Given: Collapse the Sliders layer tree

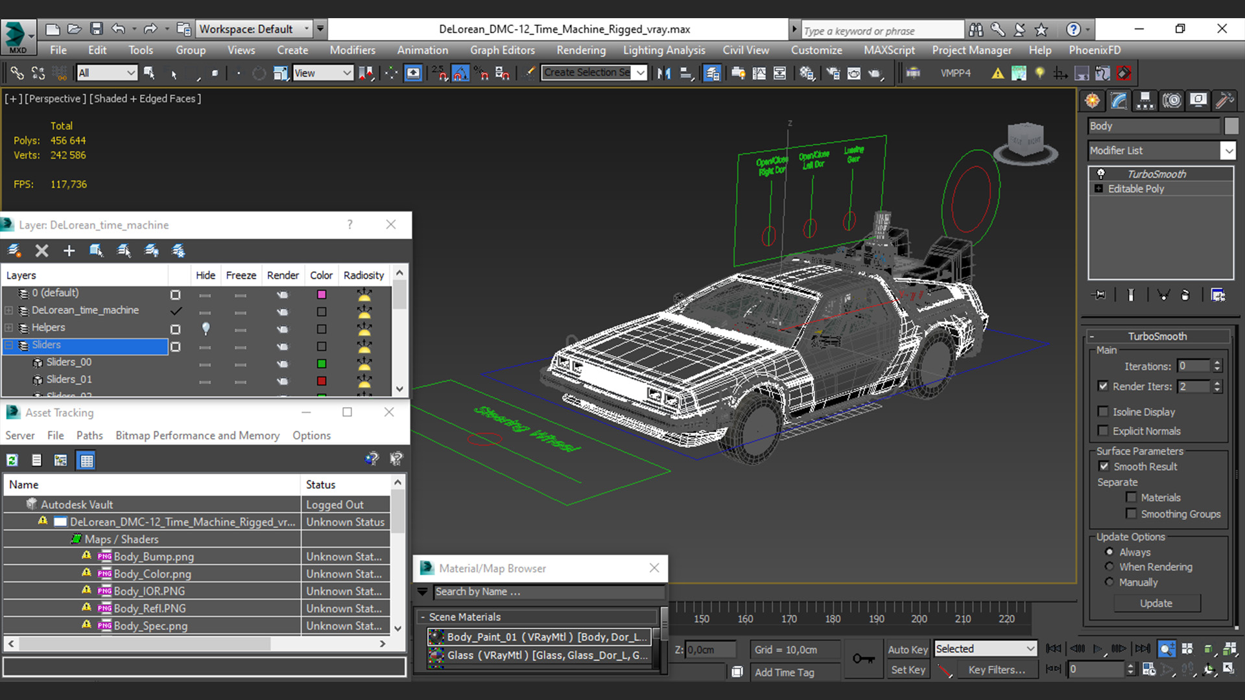Looking at the screenshot, I should click(x=9, y=345).
